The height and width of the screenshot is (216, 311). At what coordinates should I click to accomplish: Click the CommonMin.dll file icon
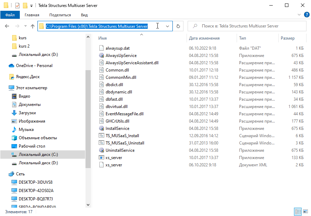(101, 77)
